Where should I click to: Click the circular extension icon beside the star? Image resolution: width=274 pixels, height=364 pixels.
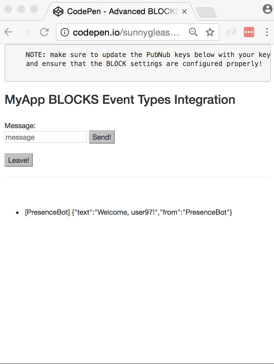[231, 32]
